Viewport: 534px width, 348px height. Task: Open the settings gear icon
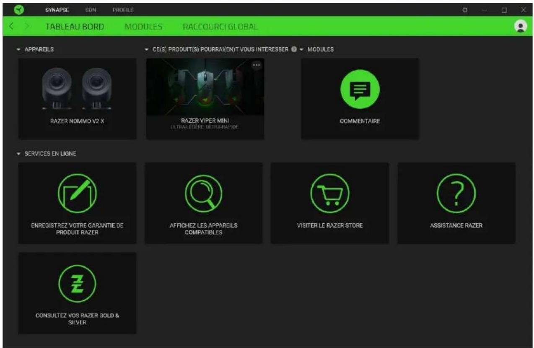click(x=464, y=10)
